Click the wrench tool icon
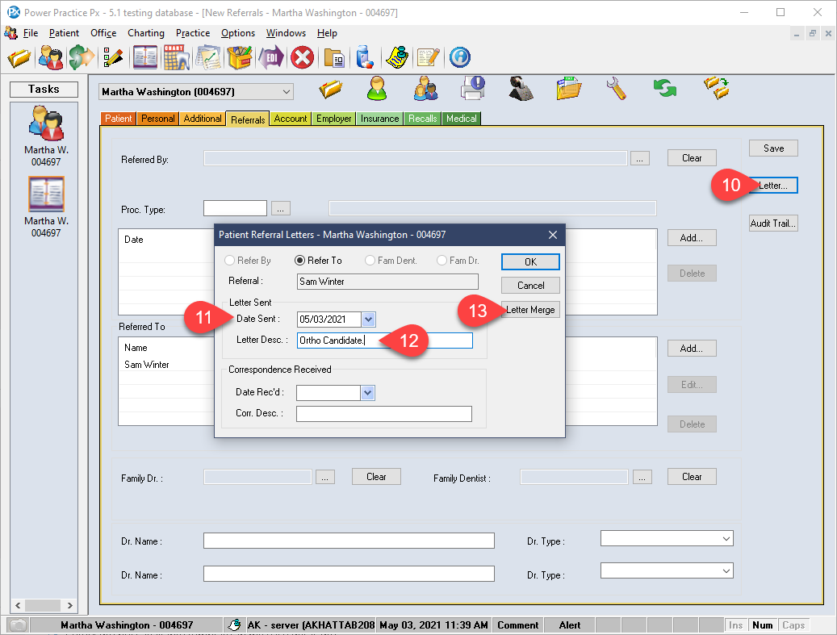 [x=616, y=89]
